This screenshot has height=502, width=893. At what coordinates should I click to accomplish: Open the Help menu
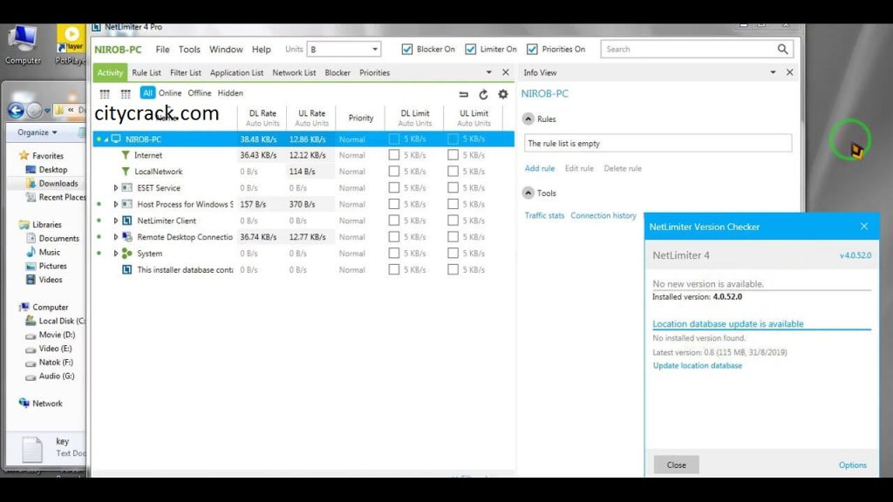pyautogui.click(x=262, y=50)
